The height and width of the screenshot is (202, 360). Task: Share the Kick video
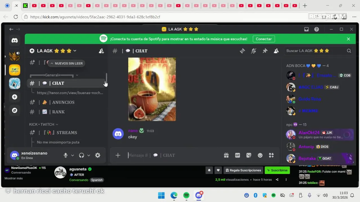click(277, 180)
